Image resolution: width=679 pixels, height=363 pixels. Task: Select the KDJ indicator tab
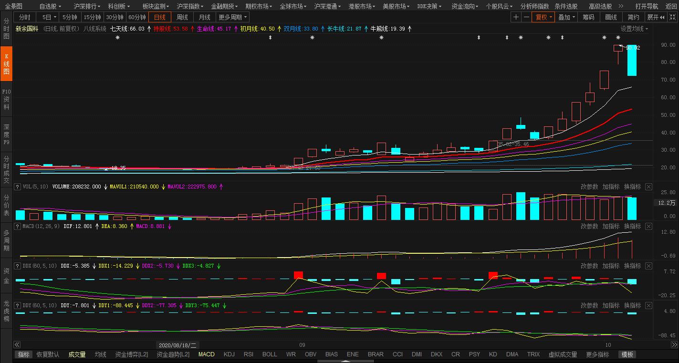pyautogui.click(x=230, y=354)
